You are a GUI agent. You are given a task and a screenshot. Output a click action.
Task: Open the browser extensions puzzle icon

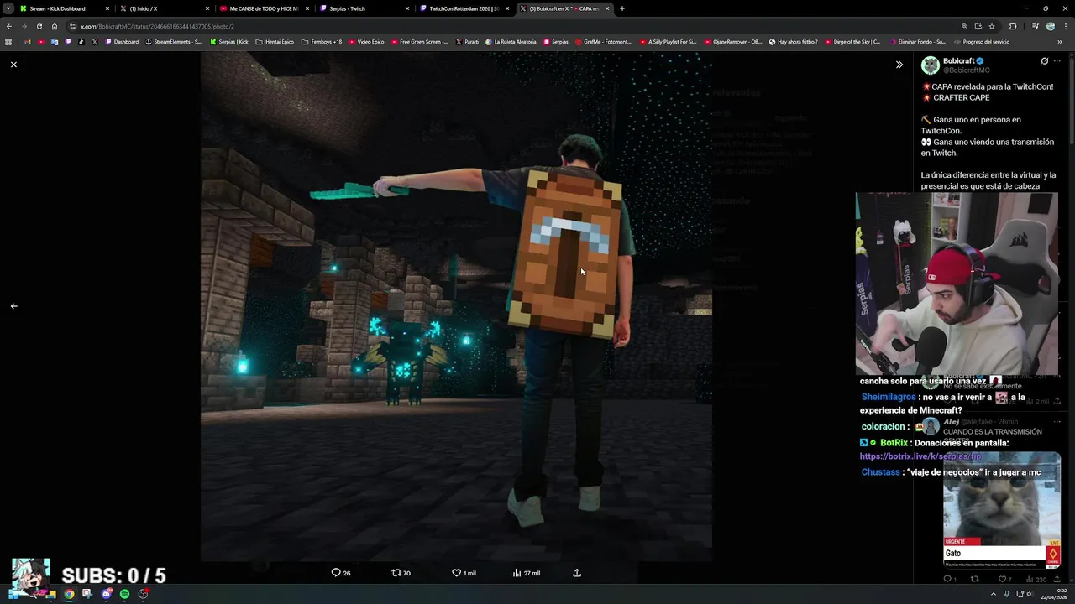[x=1013, y=26]
